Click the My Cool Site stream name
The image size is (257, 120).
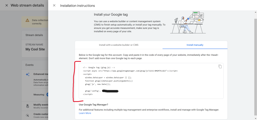coord(35,49)
